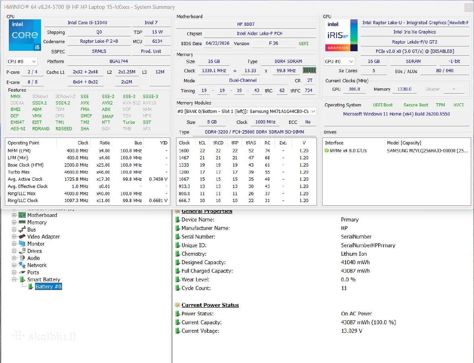Click the tRAS timing column header
Viewport: 474px width, 363px height.
(x=251, y=143)
